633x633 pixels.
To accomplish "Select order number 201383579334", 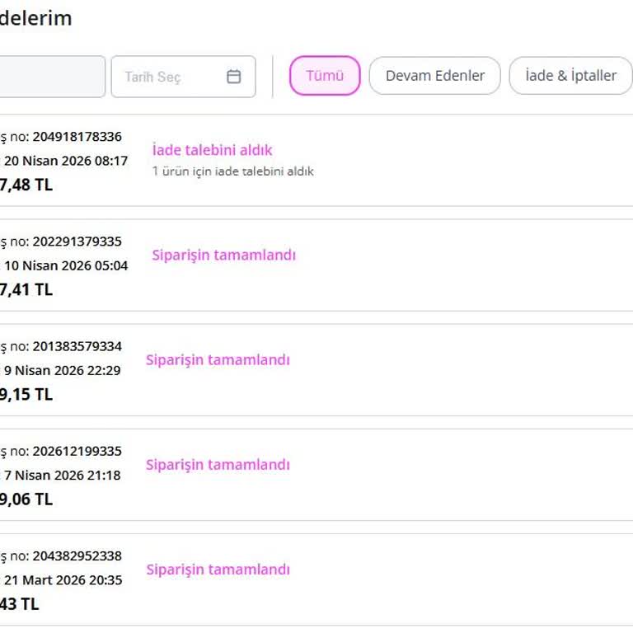I will click(x=77, y=346).
